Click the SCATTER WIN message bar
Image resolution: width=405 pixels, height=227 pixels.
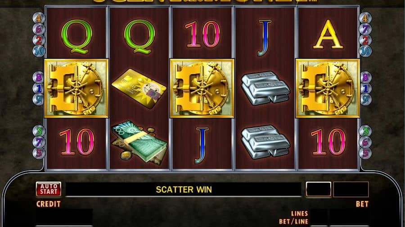[184, 190]
